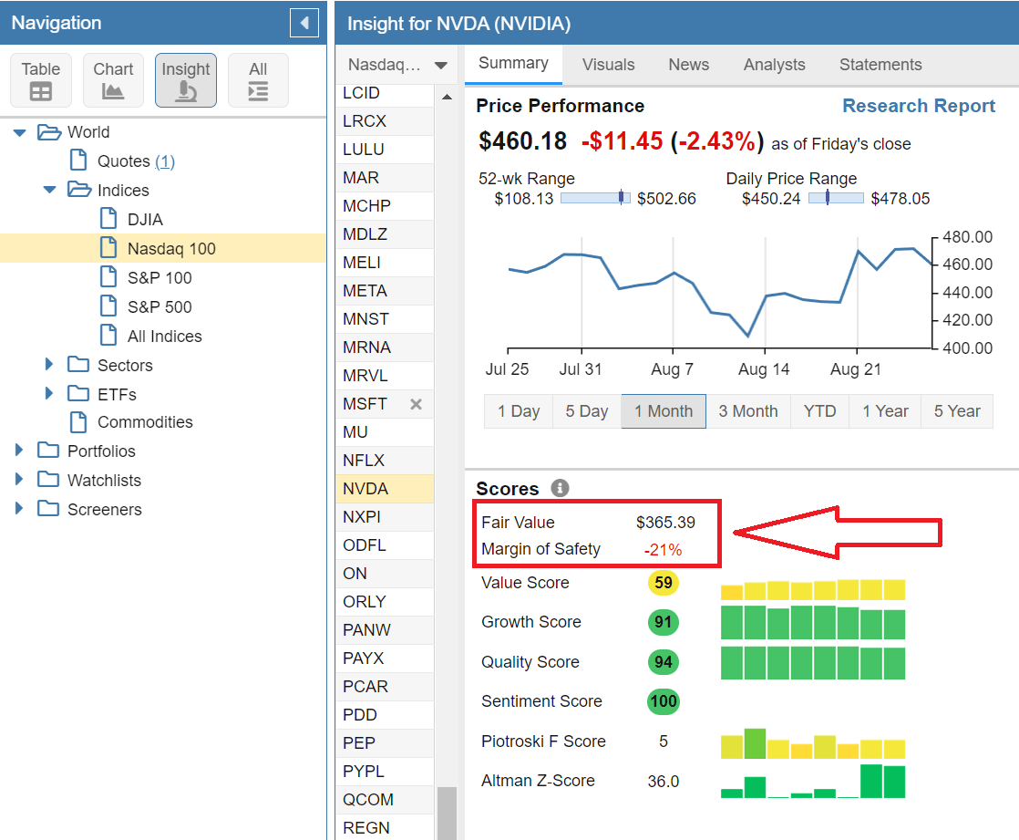Click the ticker list scrollbar thumb
Image resolution: width=1019 pixels, height=840 pixels.
point(448,814)
